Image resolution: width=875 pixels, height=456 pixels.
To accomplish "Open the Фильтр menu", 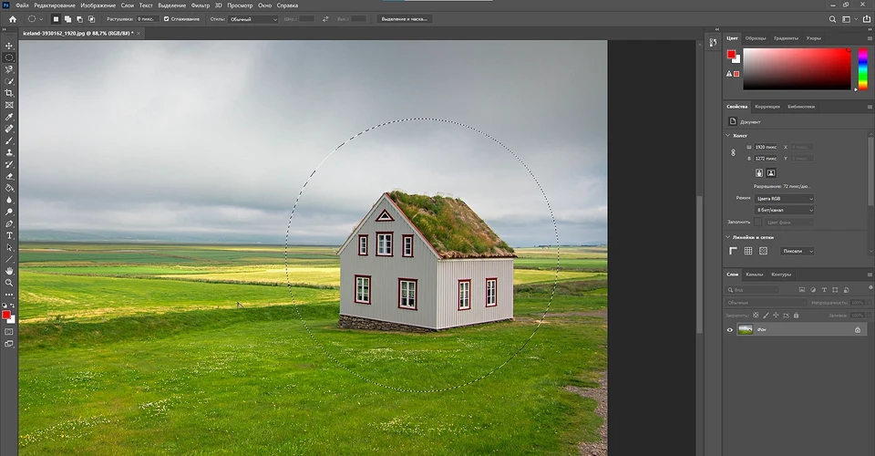I will [200, 5].
